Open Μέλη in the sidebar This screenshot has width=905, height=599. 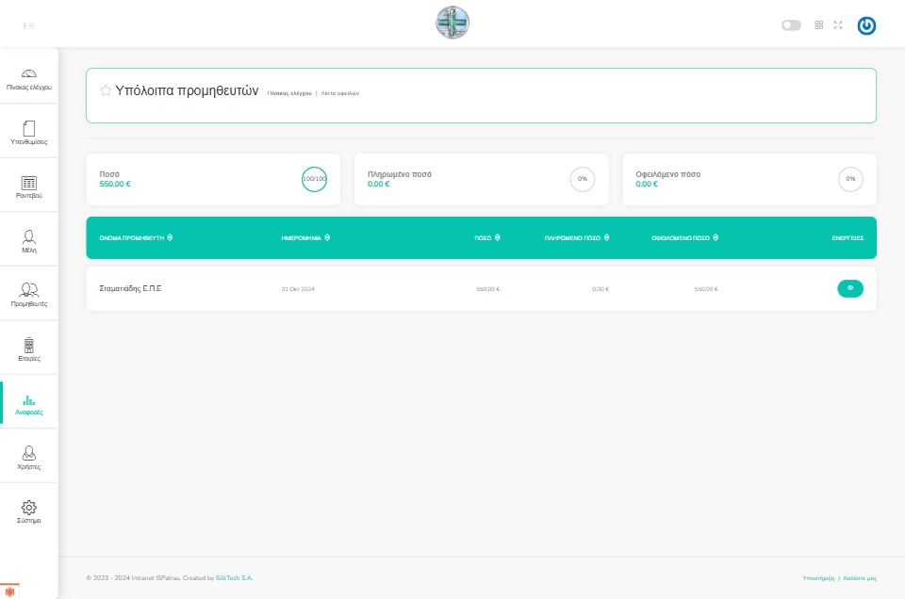click(x=29, y=241)
